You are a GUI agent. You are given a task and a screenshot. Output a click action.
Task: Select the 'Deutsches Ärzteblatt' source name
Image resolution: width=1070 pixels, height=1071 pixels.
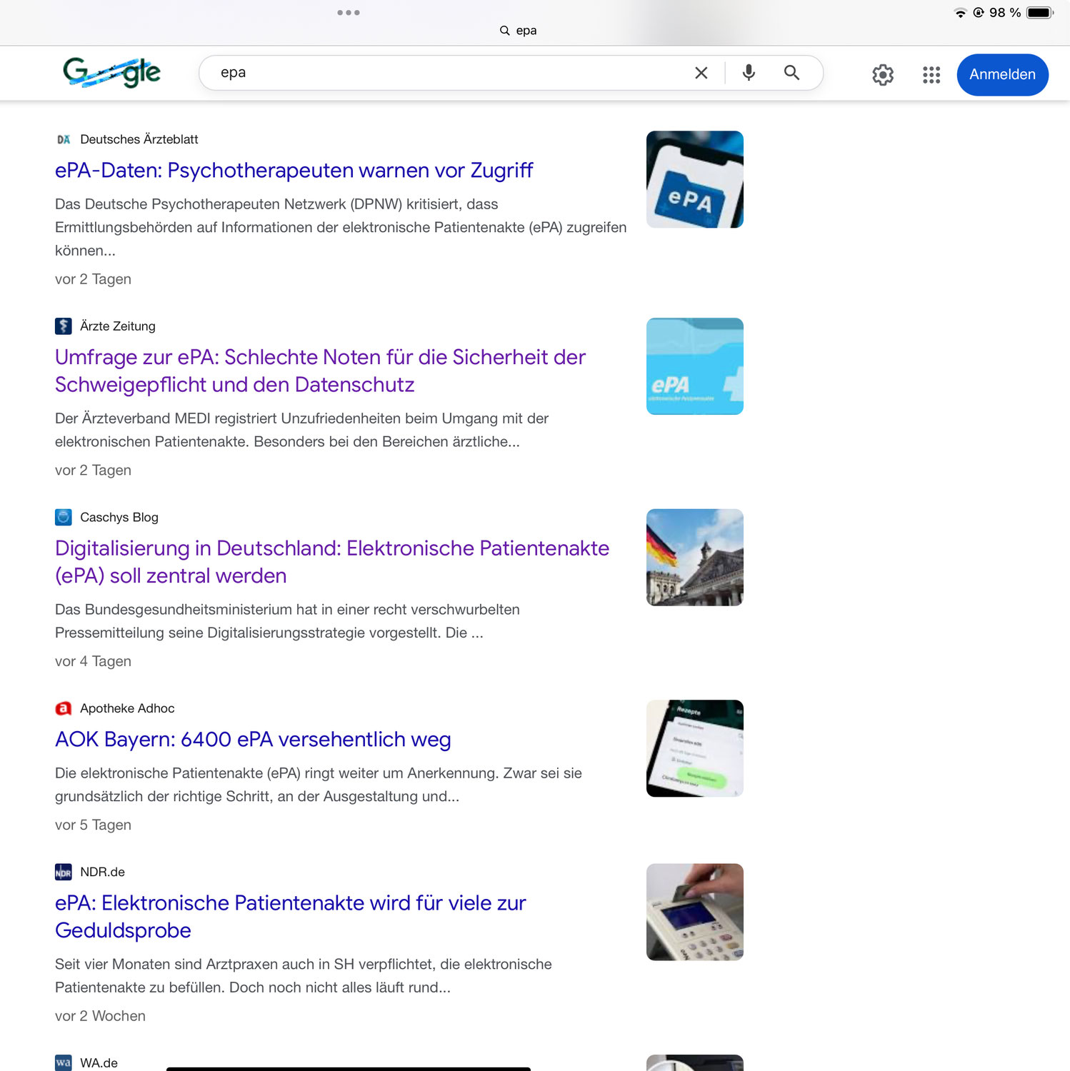139,139
